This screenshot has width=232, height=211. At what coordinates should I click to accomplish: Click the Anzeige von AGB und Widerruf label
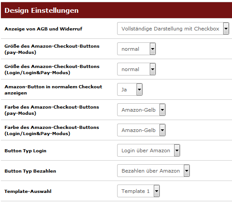tap(43, 29)
